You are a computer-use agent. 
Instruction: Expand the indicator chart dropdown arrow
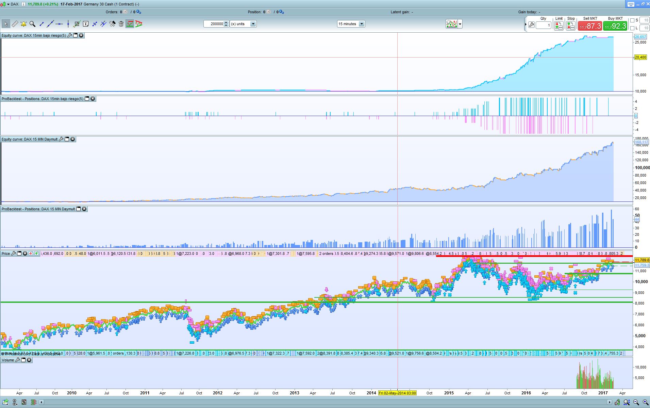pos(460,24)
